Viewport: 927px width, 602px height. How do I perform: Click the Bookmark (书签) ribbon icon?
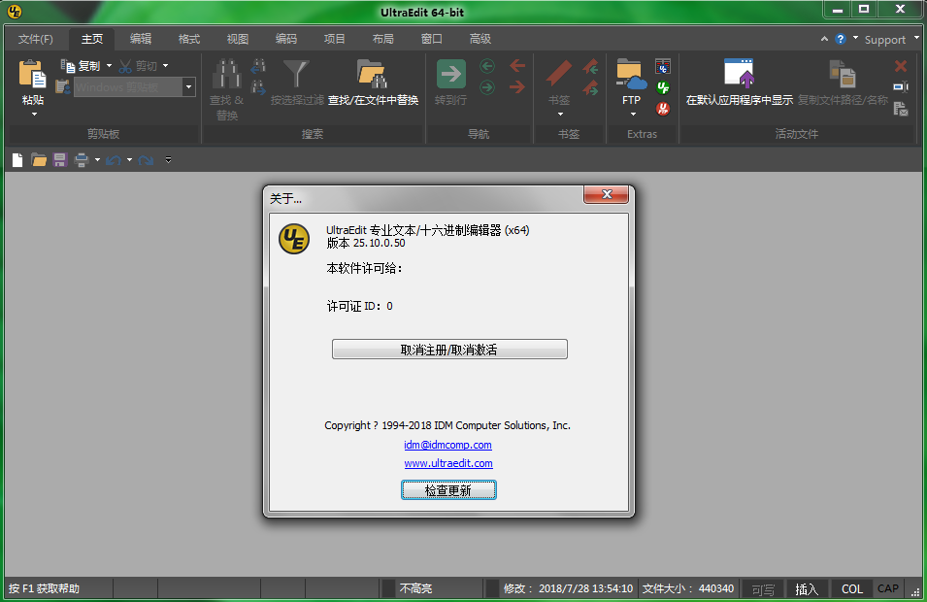coord(559,74)
